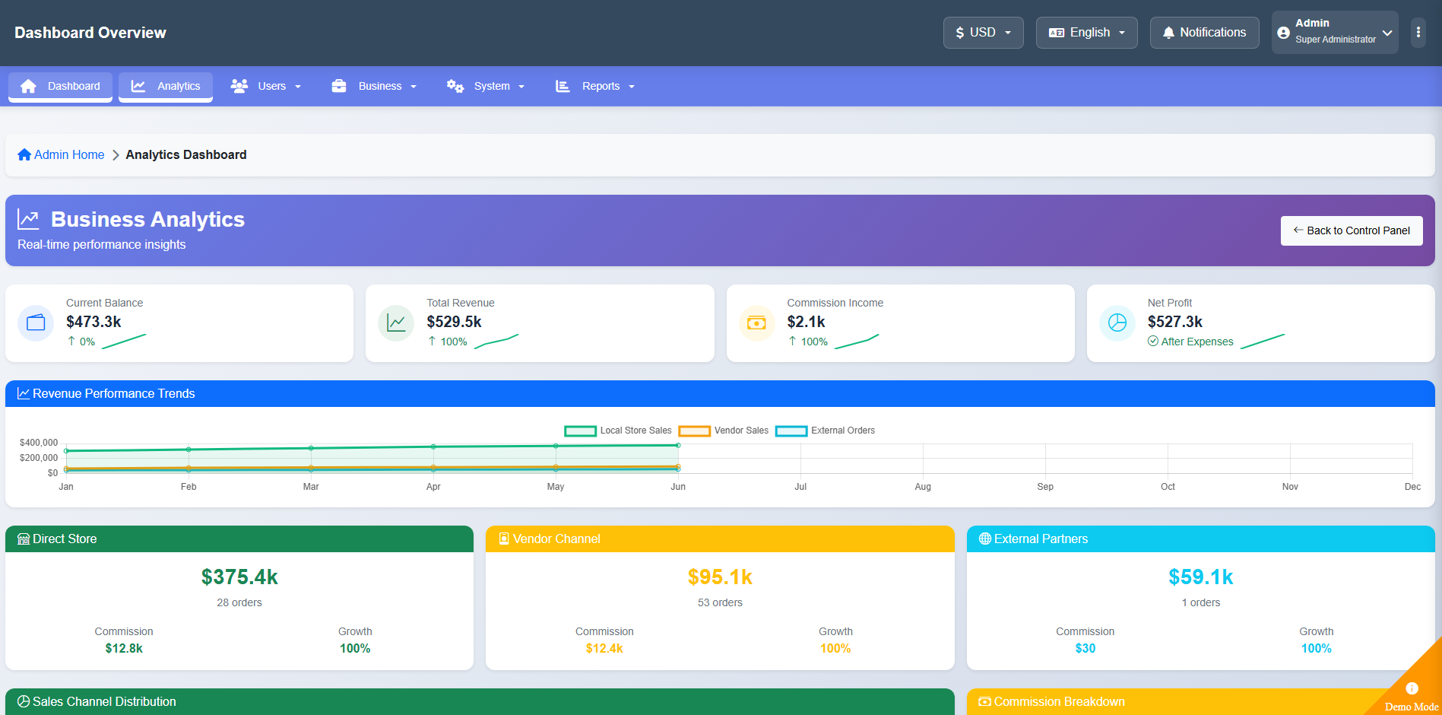Toggle Vendor Sales legend series
The height and width of the screenshot is (715, 1442).
click(x=724, y=431)
